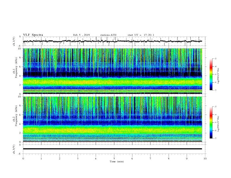
Task: Click the "-7" tick on the ch.1 colorbar
Action: coord(215,90)
